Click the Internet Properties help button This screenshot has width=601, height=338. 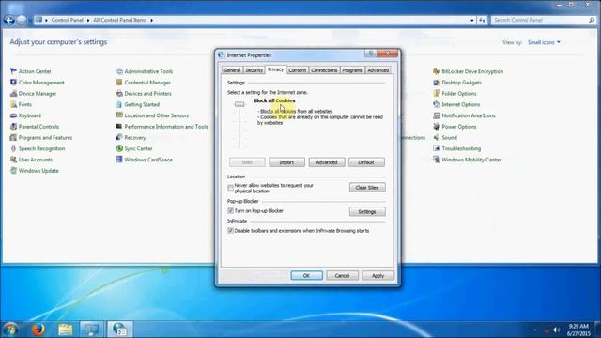pyautogui.click(x=371, y=54)
